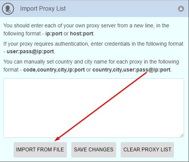189x162 pixels.
Task: Click the bold host:port format text
Action: point(82,33)
